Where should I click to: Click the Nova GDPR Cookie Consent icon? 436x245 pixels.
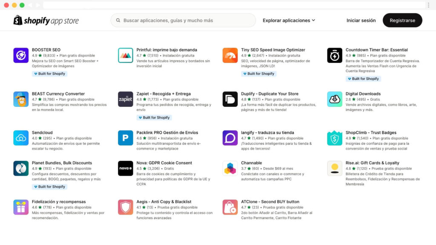click(125, 168)
